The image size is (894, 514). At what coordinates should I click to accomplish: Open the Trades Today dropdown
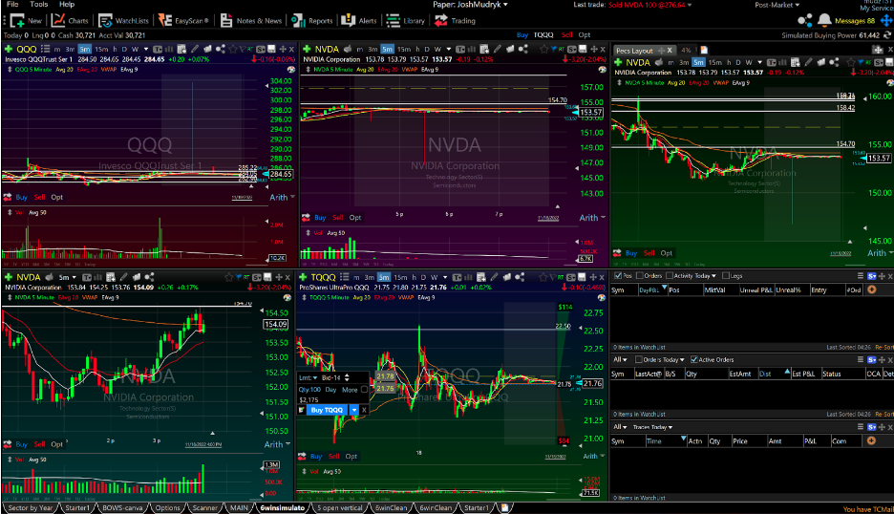652,427
